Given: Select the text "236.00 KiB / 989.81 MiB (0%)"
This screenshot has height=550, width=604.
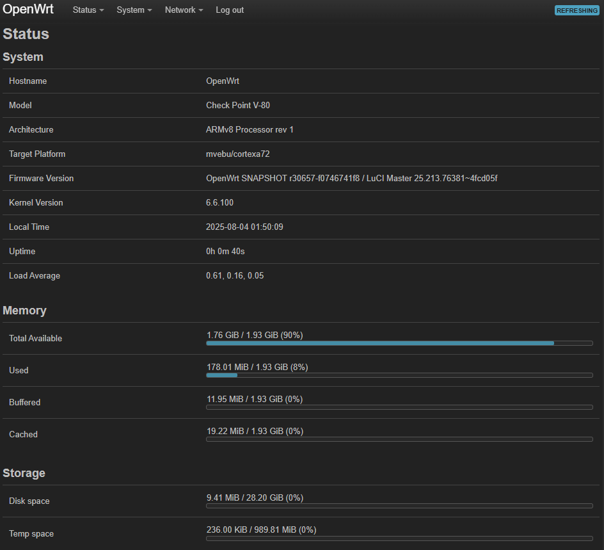Looking at the screenshot, I should [261, 530].
